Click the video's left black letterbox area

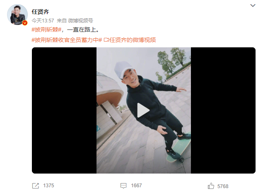pyautogui.click(x=64, y=110)
